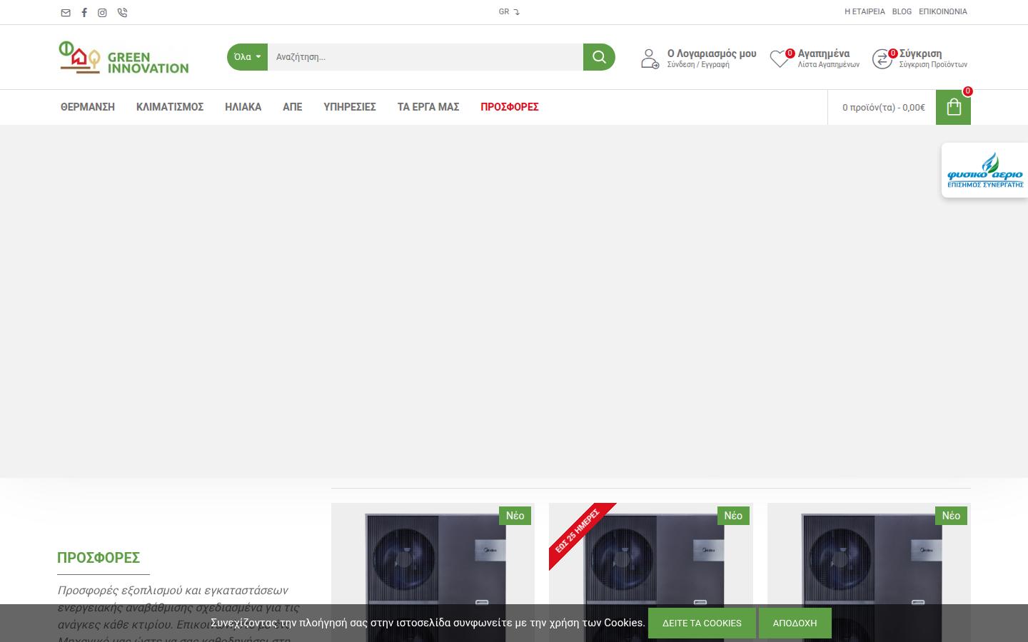The image size is (1028, 642).
Task: Click the phone call icon
Action: [x=122, y=12]
